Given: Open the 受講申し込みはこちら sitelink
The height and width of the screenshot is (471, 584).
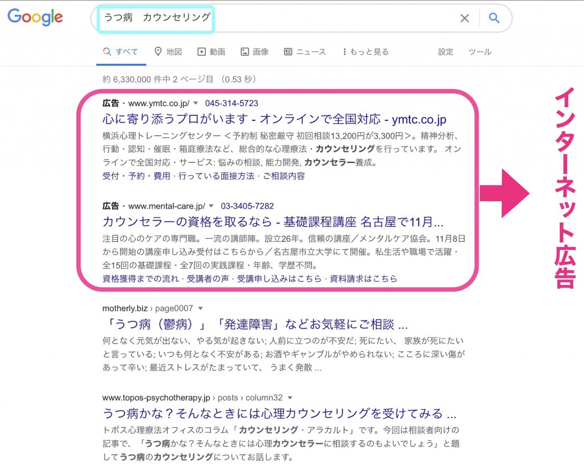Looking at the screenshot, I should pos(279,278).
